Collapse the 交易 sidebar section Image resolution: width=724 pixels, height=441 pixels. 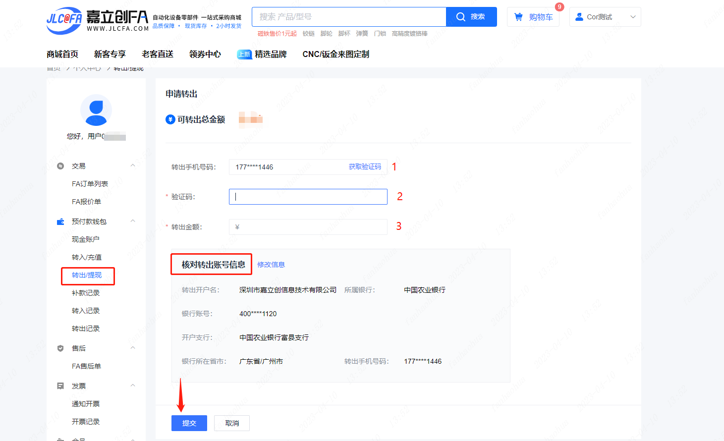point(133,165)
